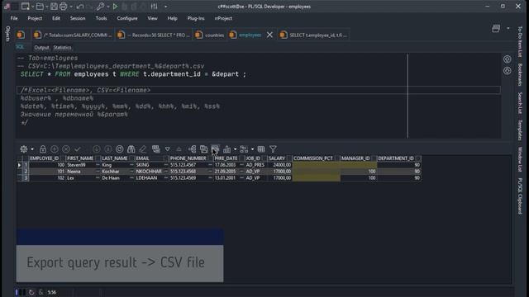Viewport: 529px width, 297px height.
Task: Switch to the Totals sum SALARY window tab
Action: 74,35
